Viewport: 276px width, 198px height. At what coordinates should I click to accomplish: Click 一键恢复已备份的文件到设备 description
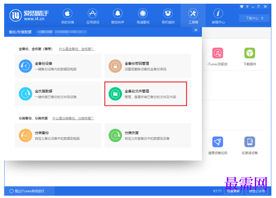point(56,97)
